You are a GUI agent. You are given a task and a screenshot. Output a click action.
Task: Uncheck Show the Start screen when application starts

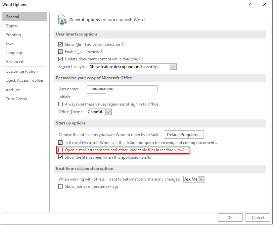coord(61,157)
